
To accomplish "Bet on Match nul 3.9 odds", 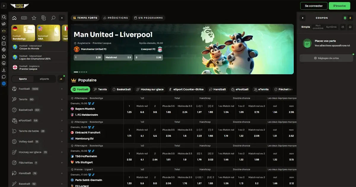I will click(118, 57).
